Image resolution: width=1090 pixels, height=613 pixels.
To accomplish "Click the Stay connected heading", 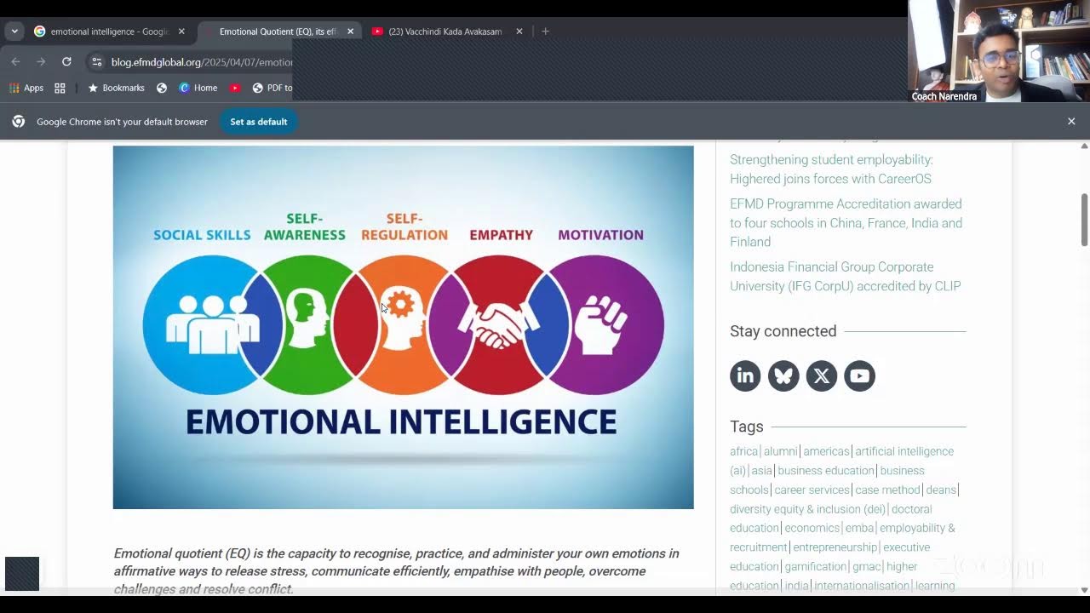I will (x=783, y=331).
